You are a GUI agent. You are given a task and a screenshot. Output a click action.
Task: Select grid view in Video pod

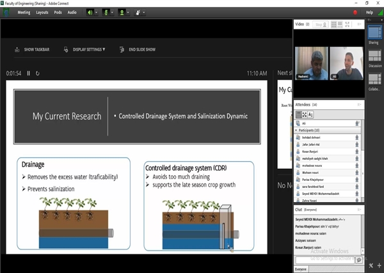click(x=333, y=24)
